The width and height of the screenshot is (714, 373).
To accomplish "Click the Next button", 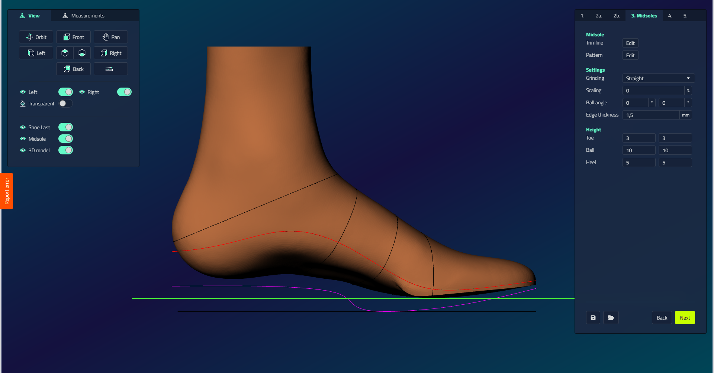I will tap(685, 318).
